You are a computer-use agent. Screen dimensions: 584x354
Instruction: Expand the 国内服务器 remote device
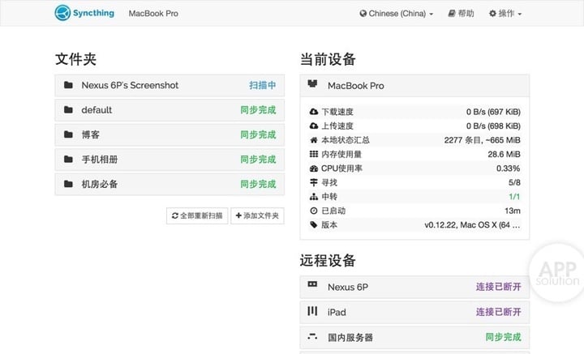[x=414, y=337]
